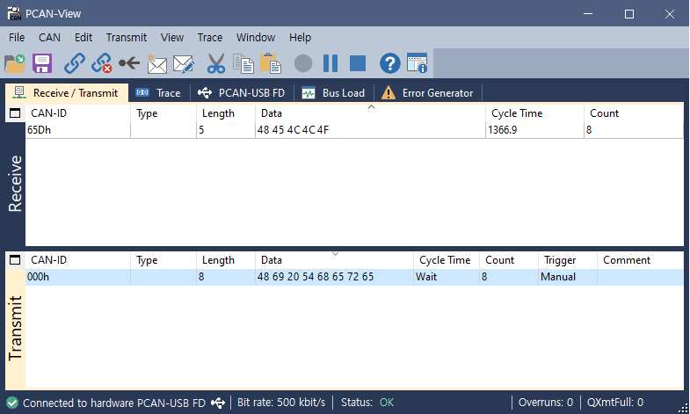690x414 pixels.
Task: Switch to the Trace tab
Action: coord(159,93)
